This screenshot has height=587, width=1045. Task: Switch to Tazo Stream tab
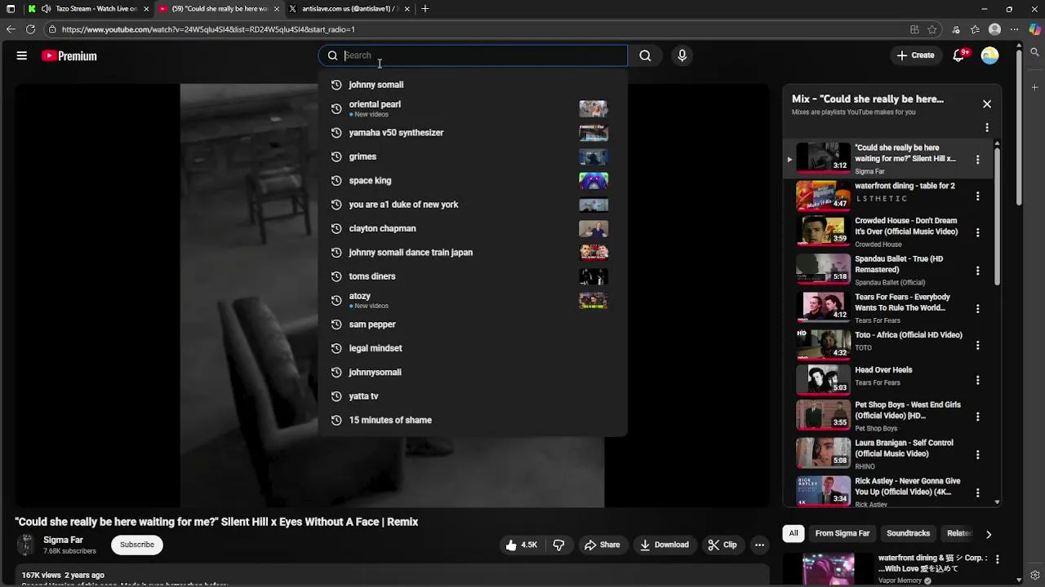[90, 9]
